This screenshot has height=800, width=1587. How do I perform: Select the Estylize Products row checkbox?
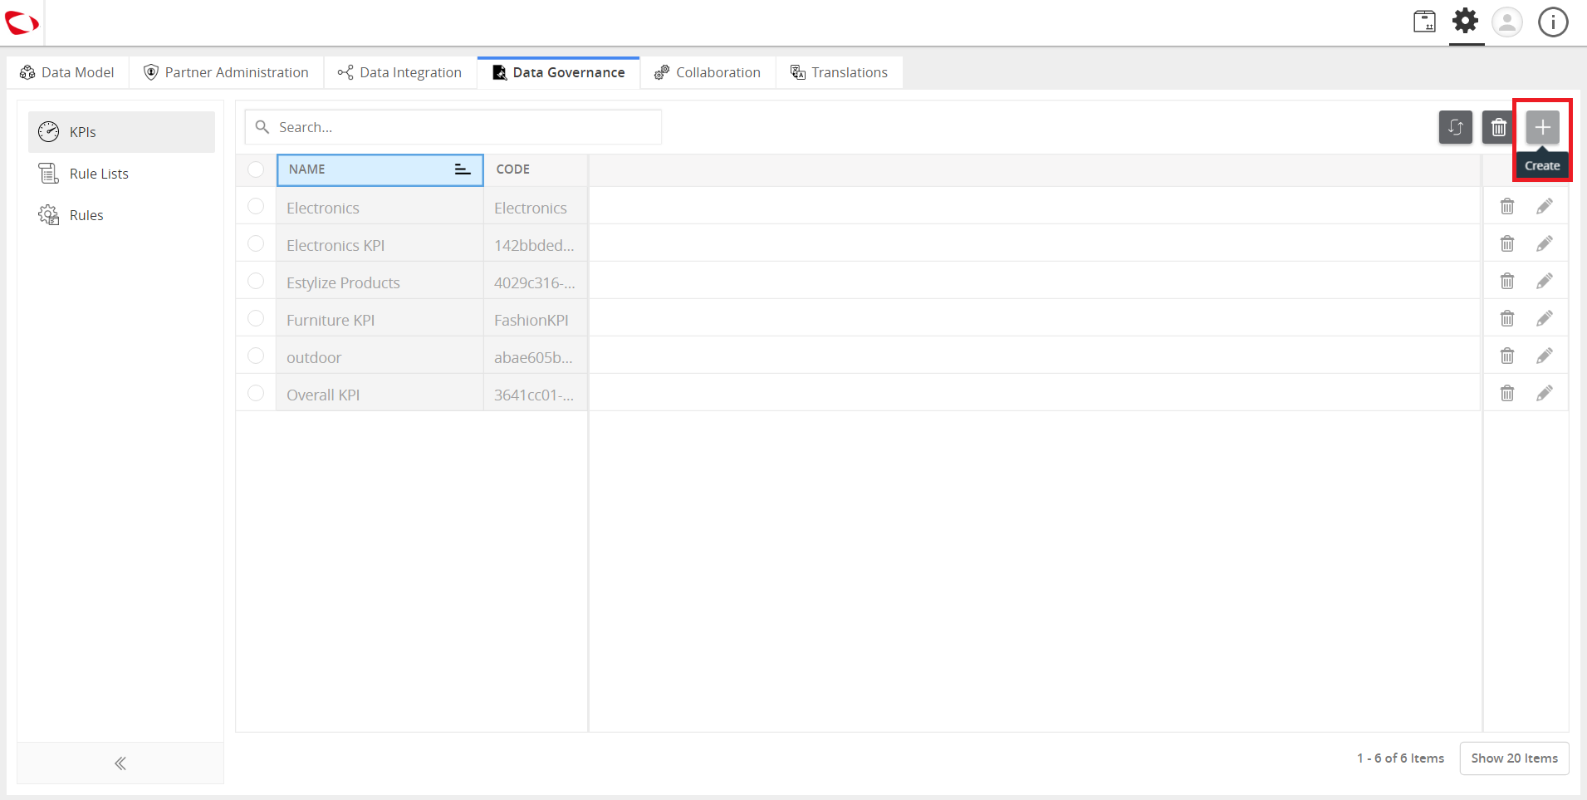(x=256, y=281)
